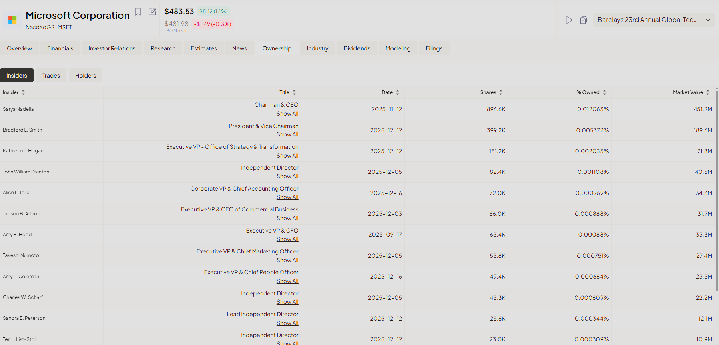Image resolution: width=719 pixels, height=345 pixels.
Task: Go to Investor Relations tab
Action: click(112, 48)
